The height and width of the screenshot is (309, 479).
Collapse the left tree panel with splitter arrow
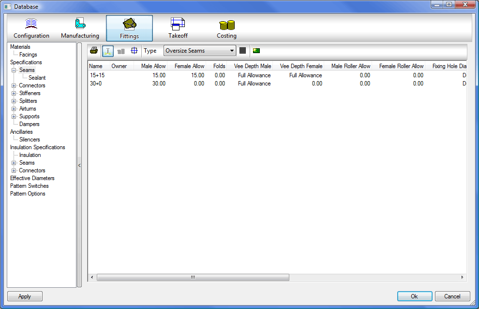[x=79, y=166]
